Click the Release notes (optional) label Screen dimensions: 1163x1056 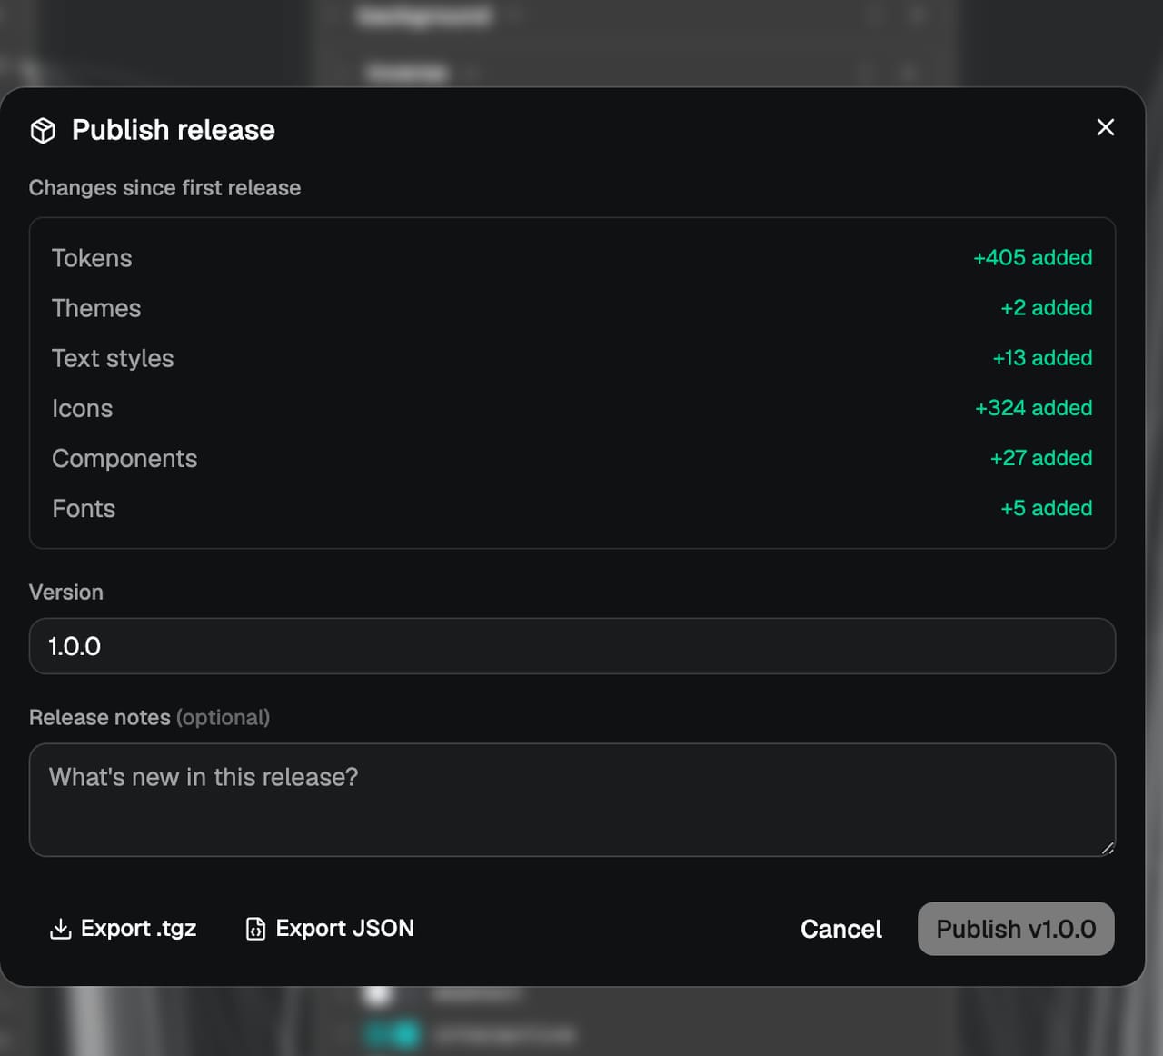(150, 718)
